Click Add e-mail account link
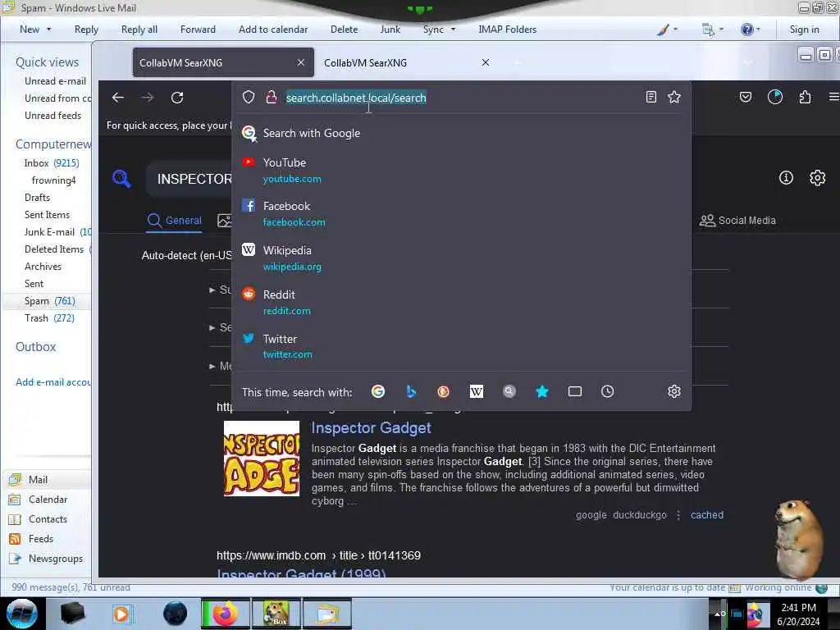840x630 pixels. point(53,382)
